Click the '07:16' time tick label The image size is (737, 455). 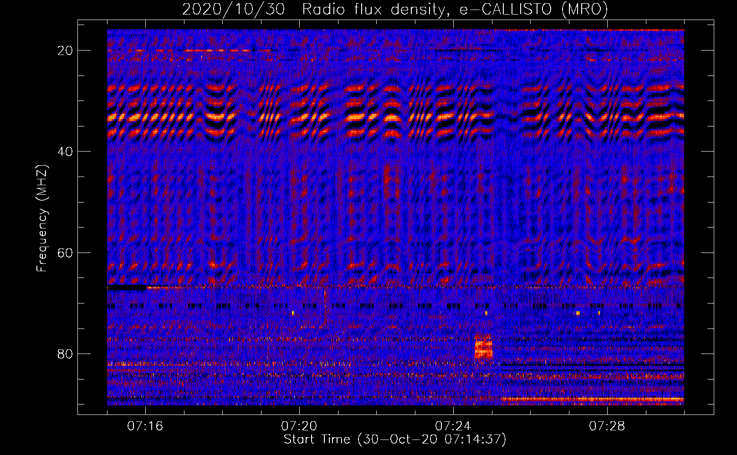[145, 426]
